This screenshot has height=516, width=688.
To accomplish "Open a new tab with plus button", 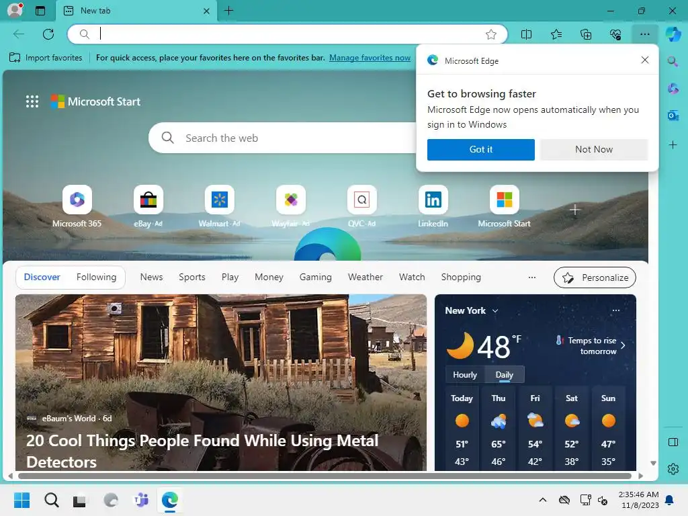I will click(x=228, y=11).
